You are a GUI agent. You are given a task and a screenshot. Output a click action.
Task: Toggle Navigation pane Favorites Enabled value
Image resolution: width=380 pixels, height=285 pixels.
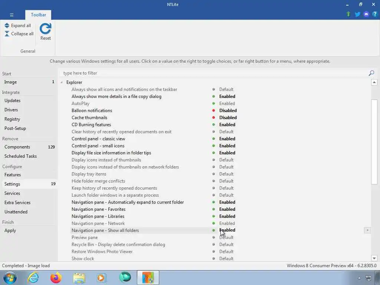tap(227, 209)
